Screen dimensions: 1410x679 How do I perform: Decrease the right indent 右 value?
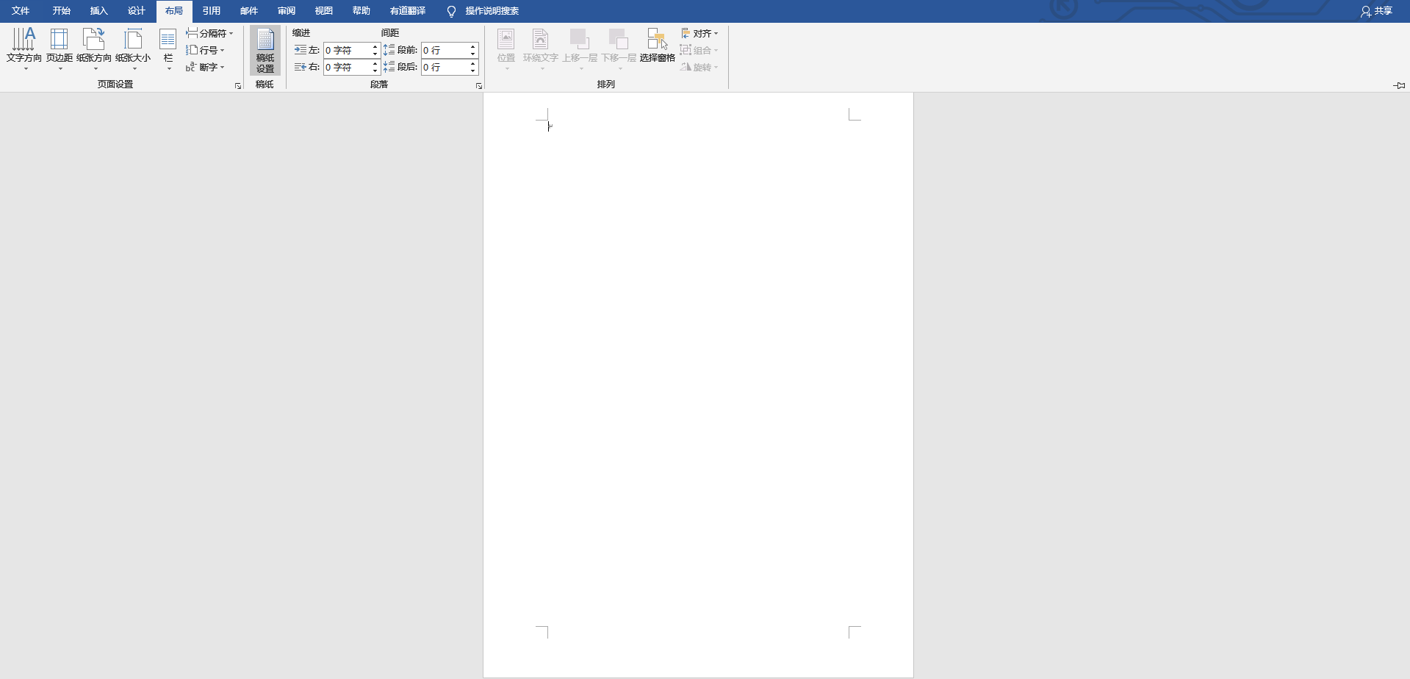pyautogui.click(x=375, y=71)
